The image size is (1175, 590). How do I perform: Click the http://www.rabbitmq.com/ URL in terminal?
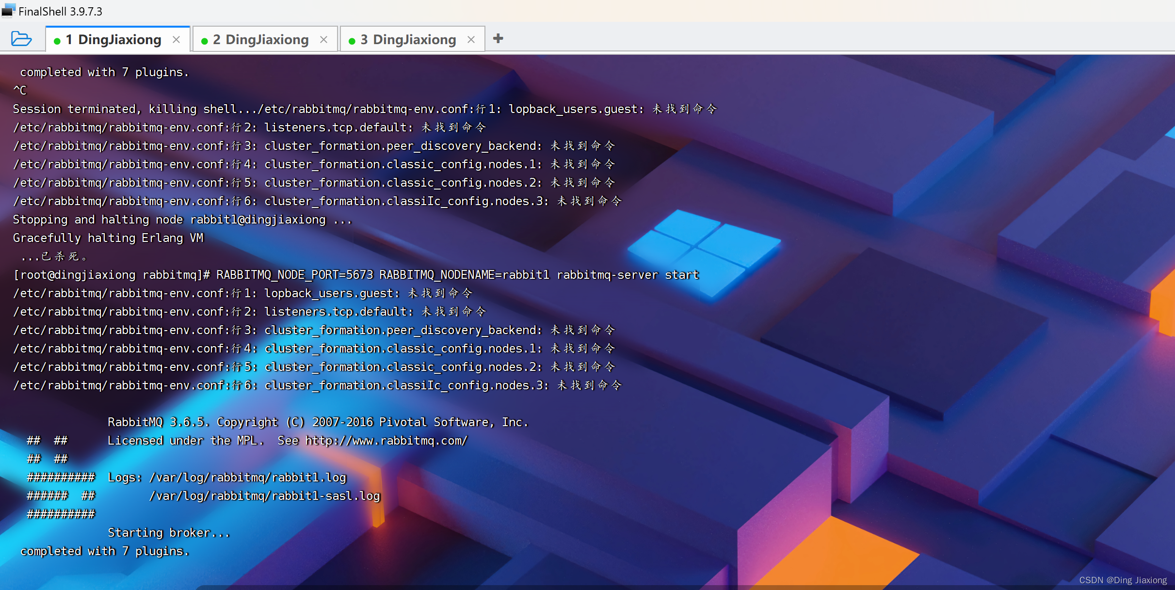point(386,441)
